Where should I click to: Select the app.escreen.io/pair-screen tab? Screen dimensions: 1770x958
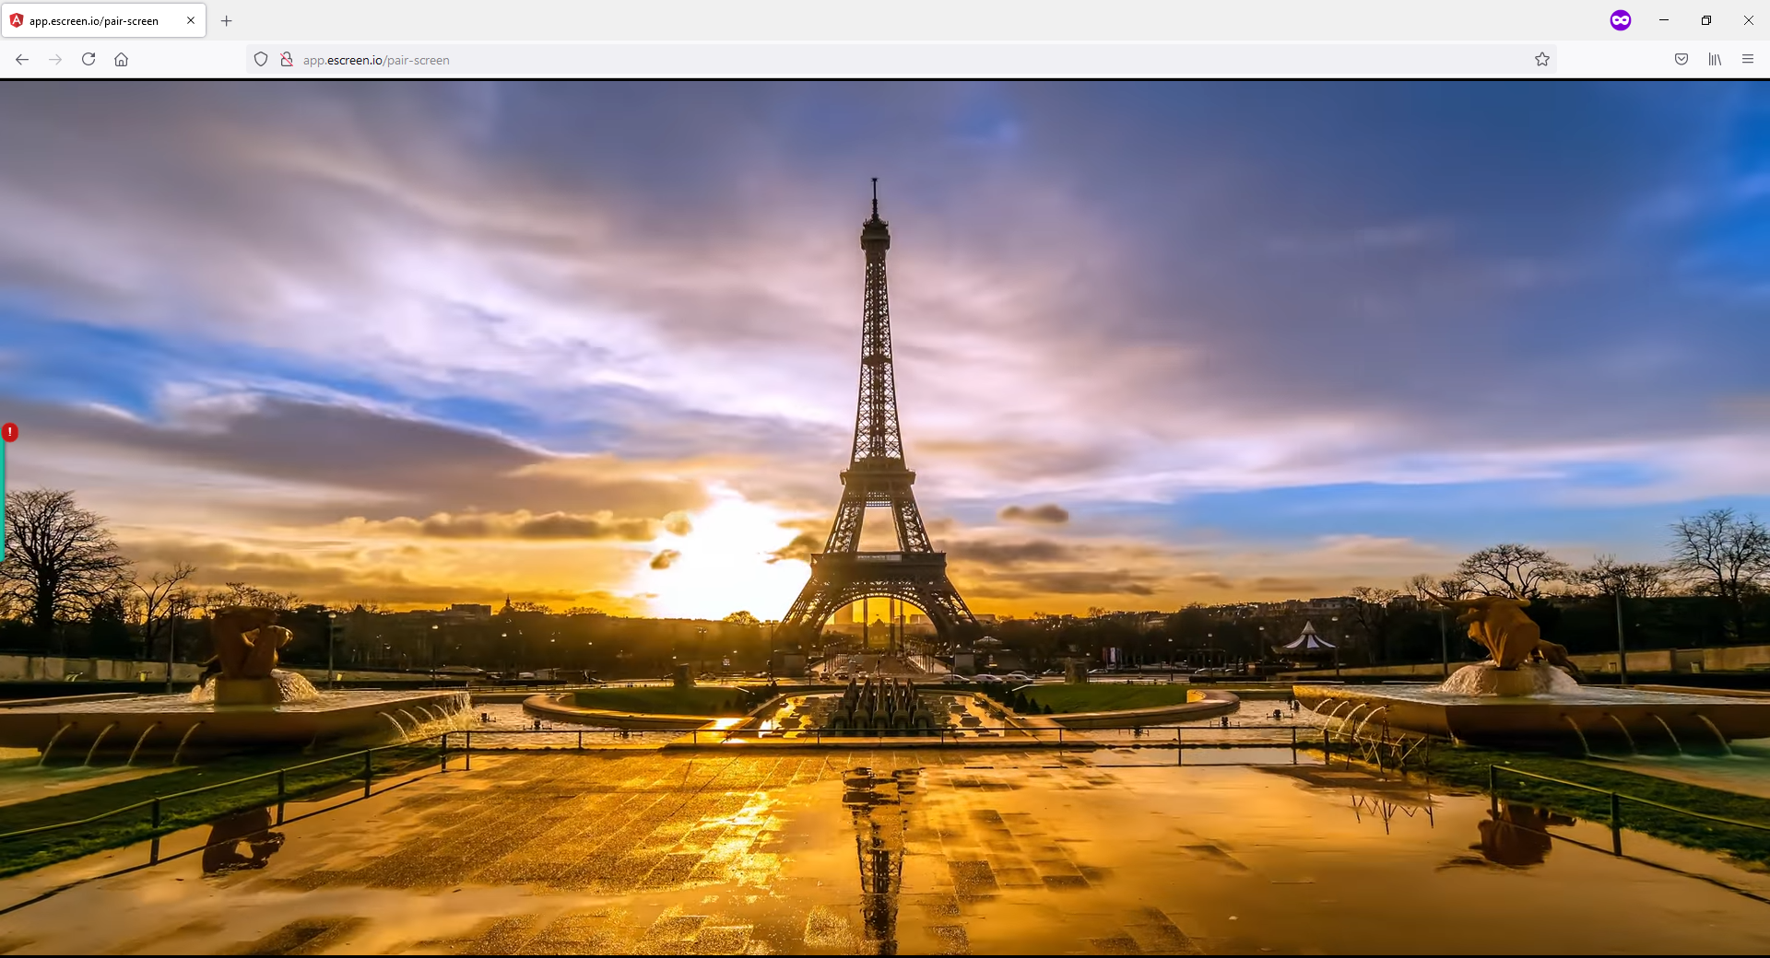pyautogui.click(x=94, y=20)
